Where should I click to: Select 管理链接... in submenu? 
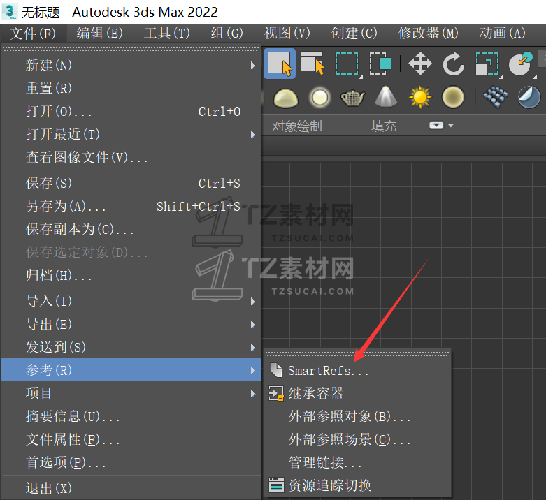pyautogui.click(x=357, y=462)
